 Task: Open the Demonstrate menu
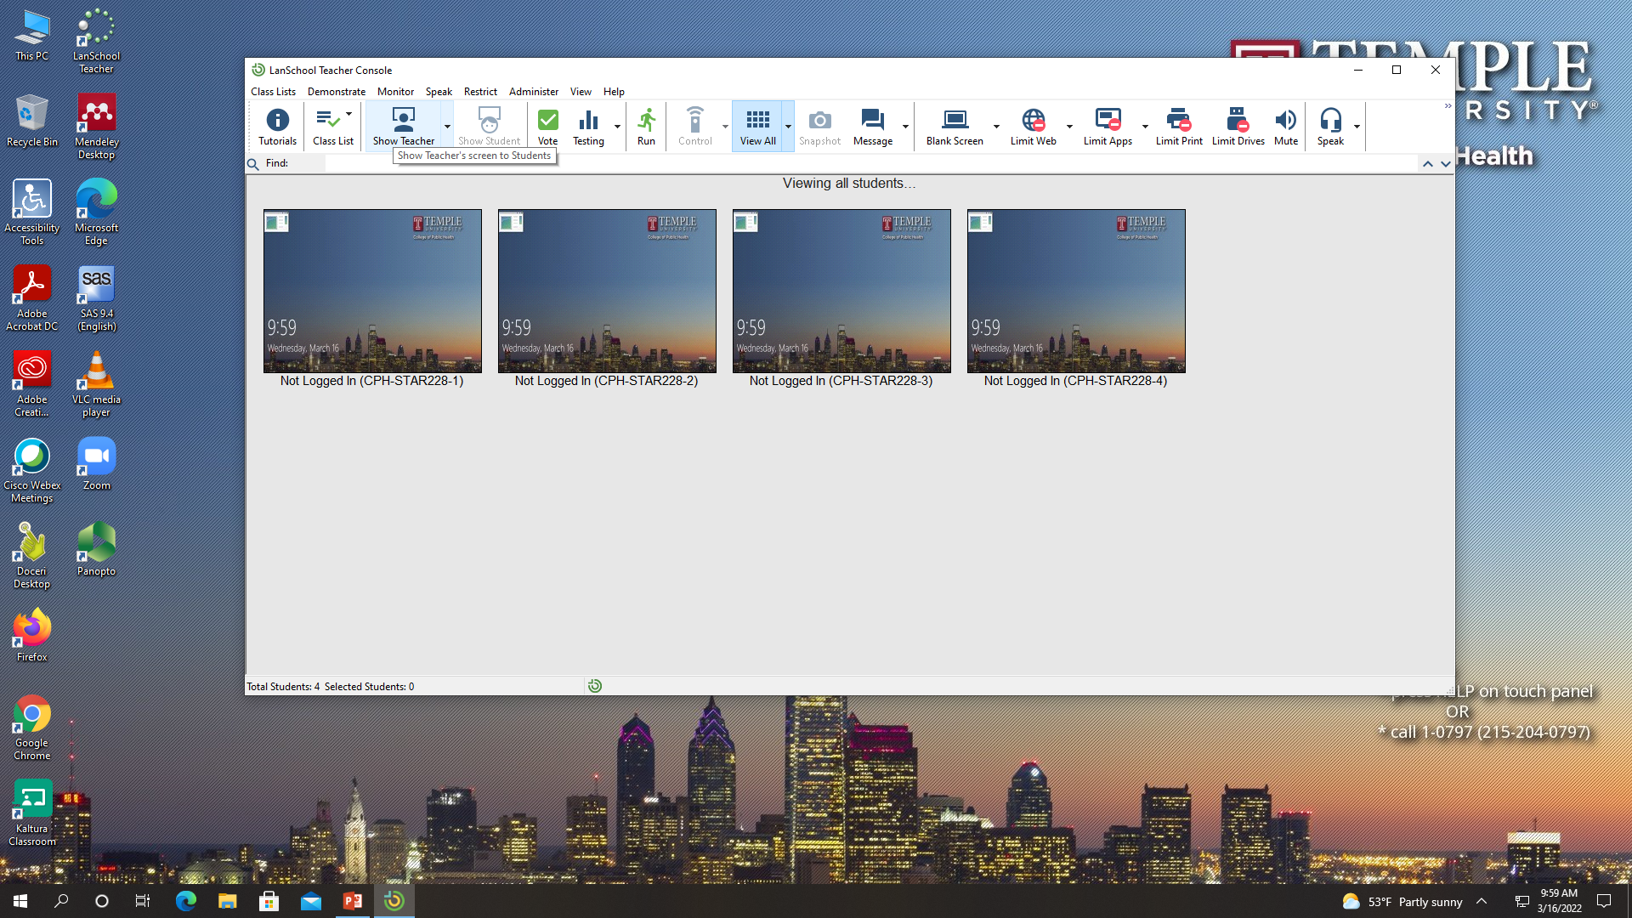[x=337, y=92]
